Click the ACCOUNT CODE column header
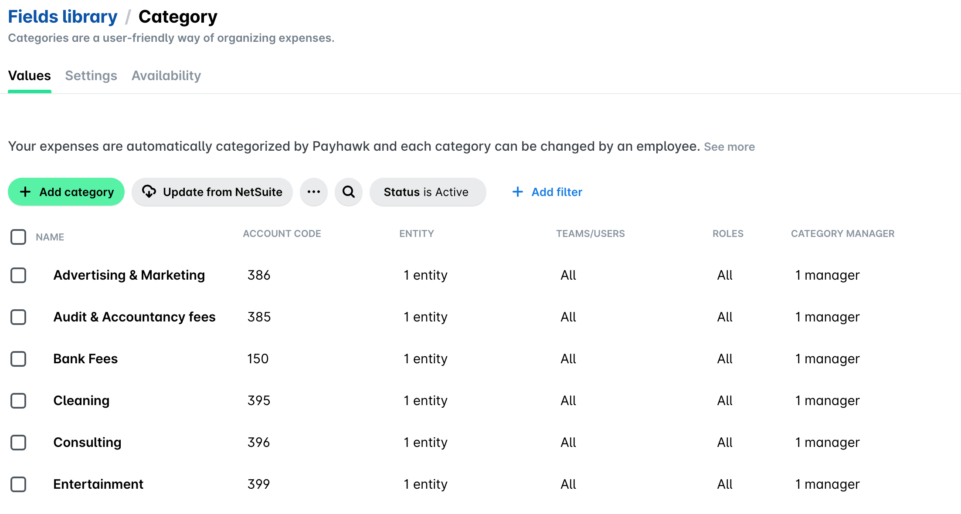Viewport: 961px width, 514px height. pyautogui.click(x=282, y=233)
